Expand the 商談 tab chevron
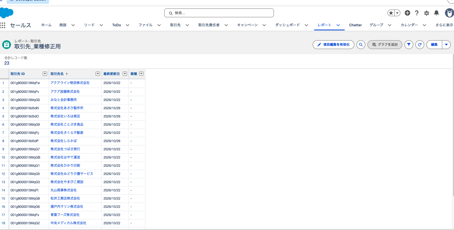Image resolution: width=454 pixels, height=230 pixels. (x=73, y=25)
